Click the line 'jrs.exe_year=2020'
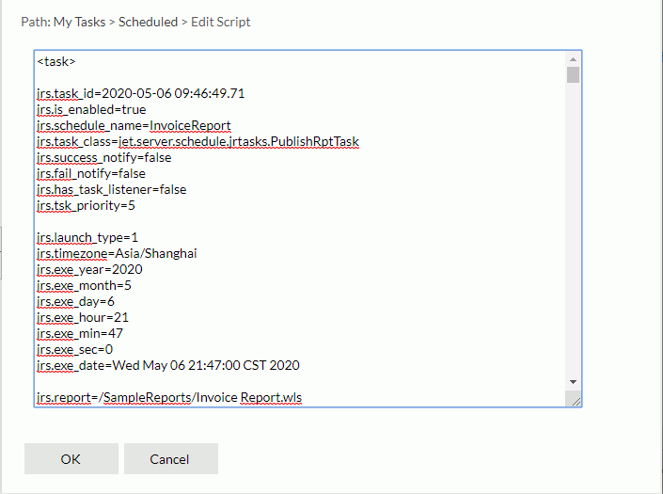This screenshot has width=663, height=494. [89, 269]
